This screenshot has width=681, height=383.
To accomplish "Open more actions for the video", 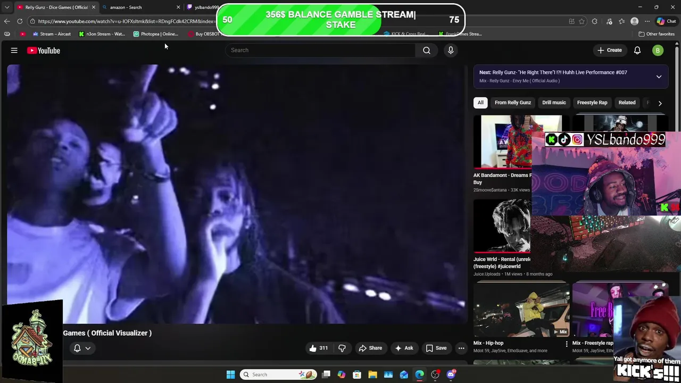I will (x=461, y=348).
